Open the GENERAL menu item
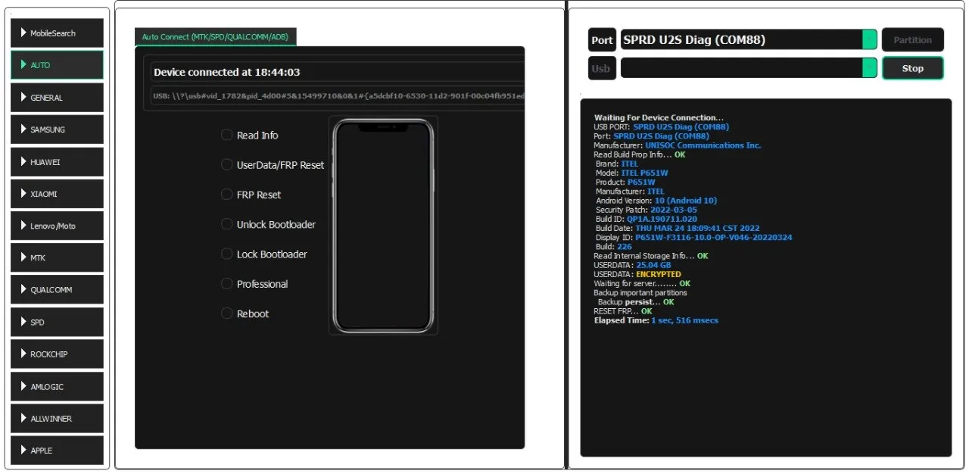 (57, 98)
